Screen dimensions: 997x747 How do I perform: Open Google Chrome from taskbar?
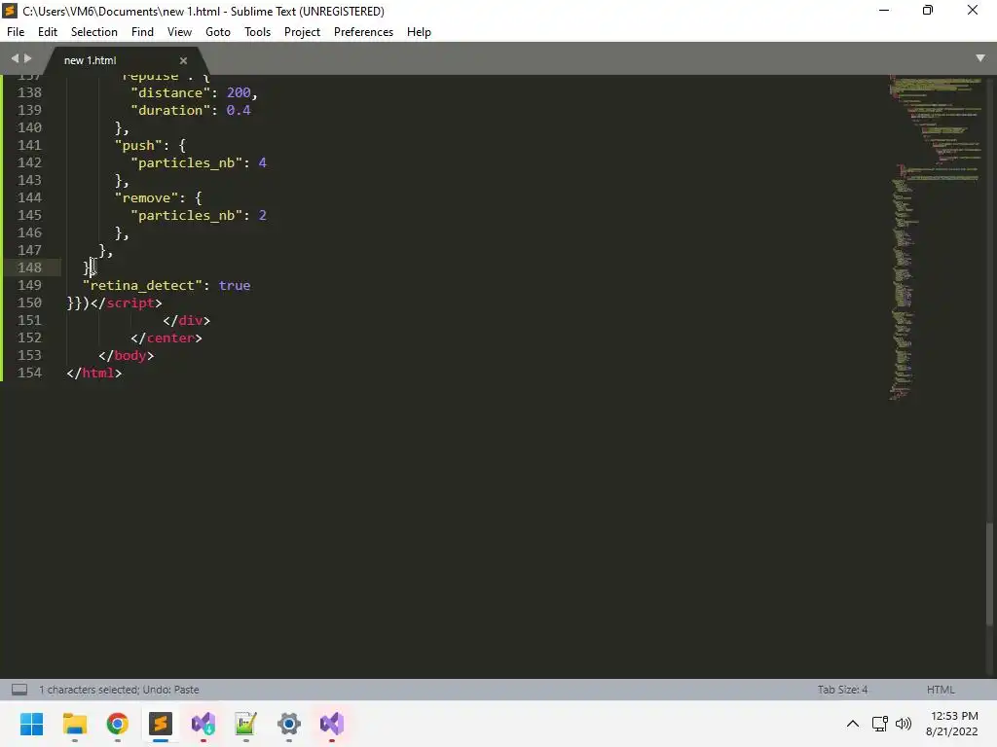pyautogui.click(x=118, y=724)
